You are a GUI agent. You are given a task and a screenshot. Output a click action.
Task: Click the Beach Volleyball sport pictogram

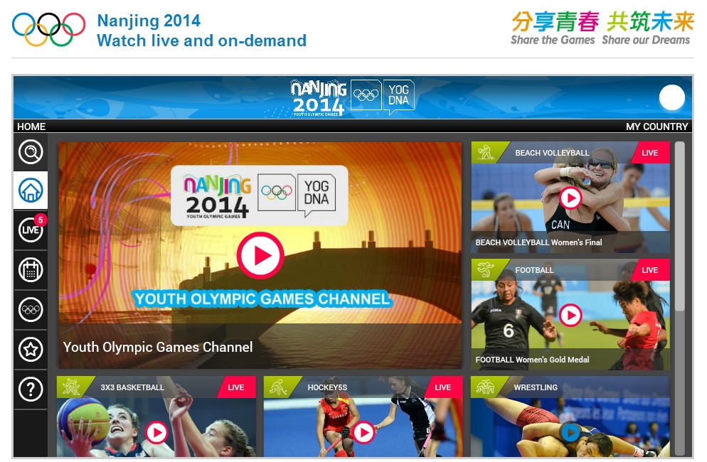486,152
